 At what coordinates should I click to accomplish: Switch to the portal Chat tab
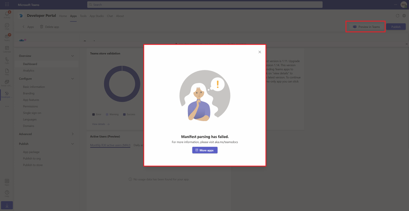(110, 16)
